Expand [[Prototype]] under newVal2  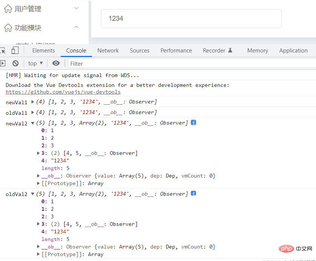point(38,183)
